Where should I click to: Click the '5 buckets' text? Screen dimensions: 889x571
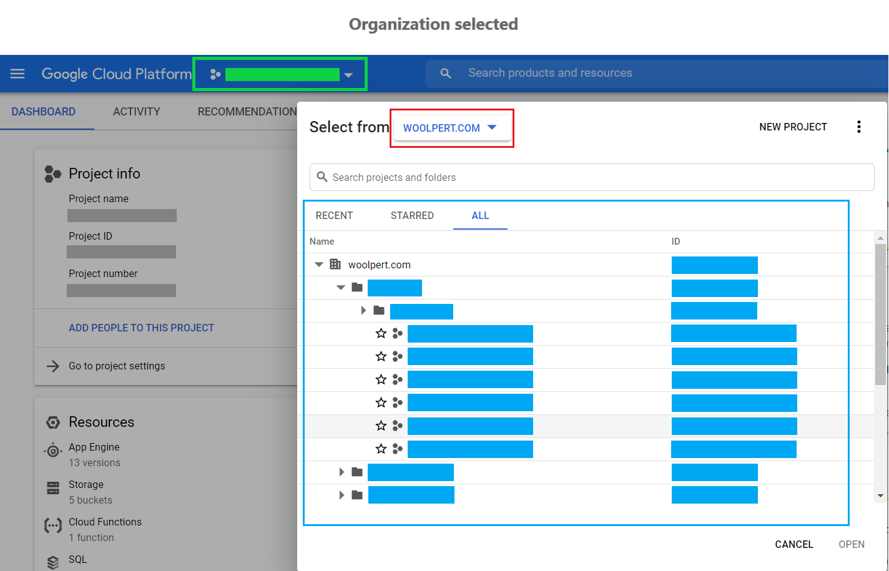91,500
